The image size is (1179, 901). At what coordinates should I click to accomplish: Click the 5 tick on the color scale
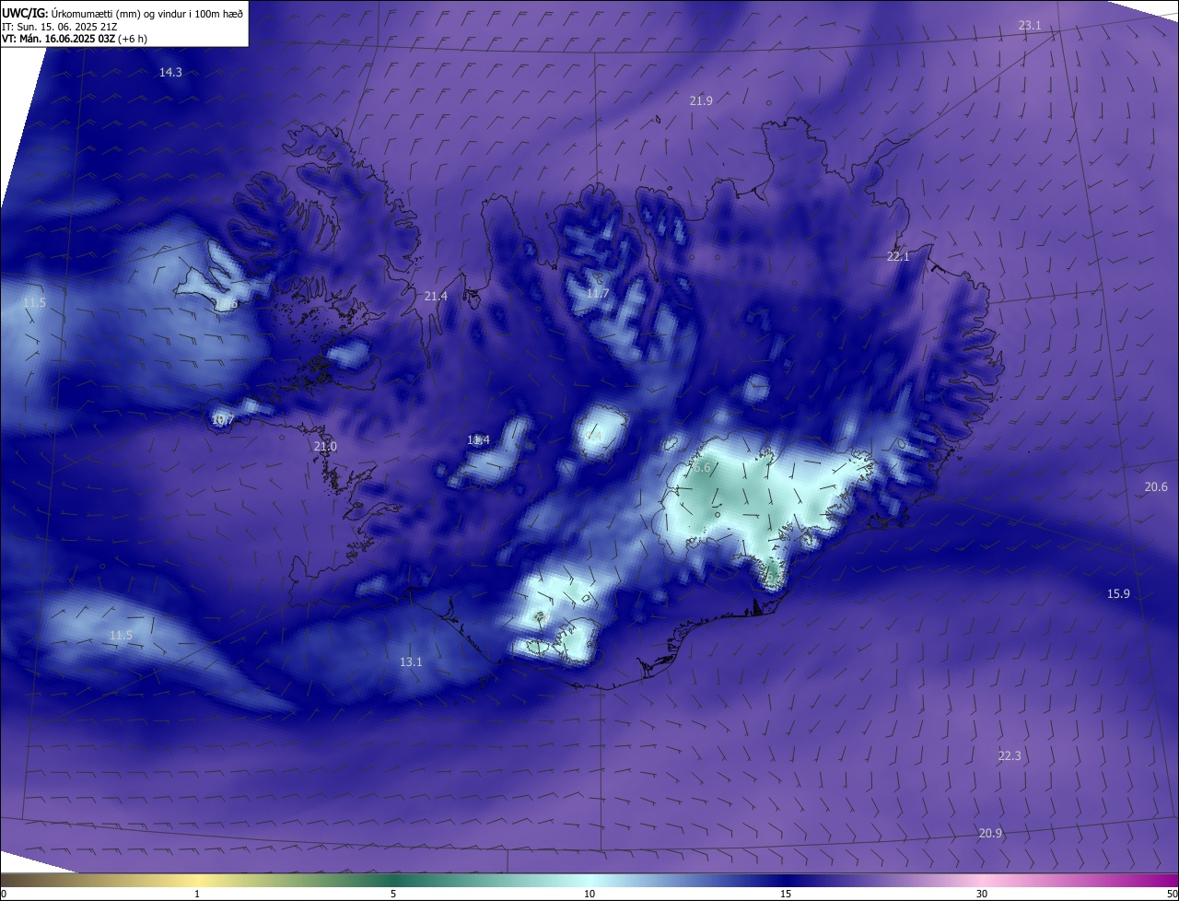[x=393, y=894]
